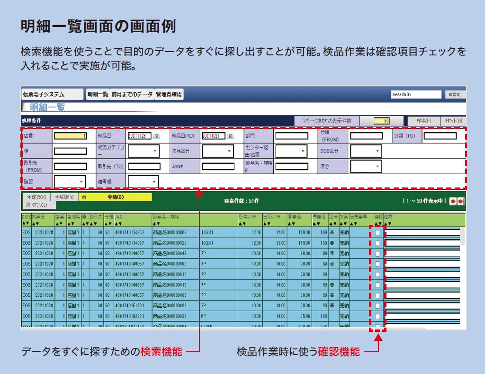Click the 全解除(Y) deselect-all button
485x374 pixels.
[x=64, y=197]
